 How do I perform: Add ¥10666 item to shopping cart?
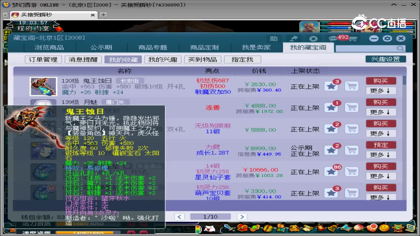click(x=351, y=172)
